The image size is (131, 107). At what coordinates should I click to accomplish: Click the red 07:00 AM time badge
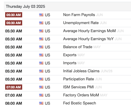(14, 87)
